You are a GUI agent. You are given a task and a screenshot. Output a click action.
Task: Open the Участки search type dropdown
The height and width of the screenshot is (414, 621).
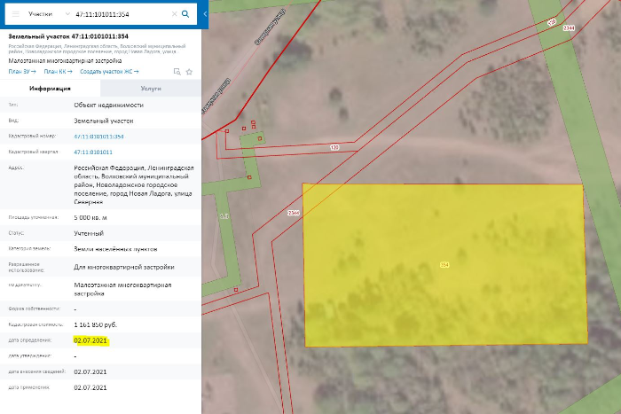pyautogui.click(x=49, y=14)
